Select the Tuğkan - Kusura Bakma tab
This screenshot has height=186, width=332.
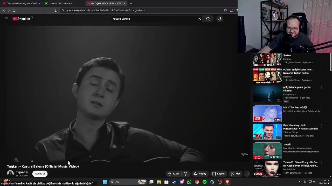point(106,3)
